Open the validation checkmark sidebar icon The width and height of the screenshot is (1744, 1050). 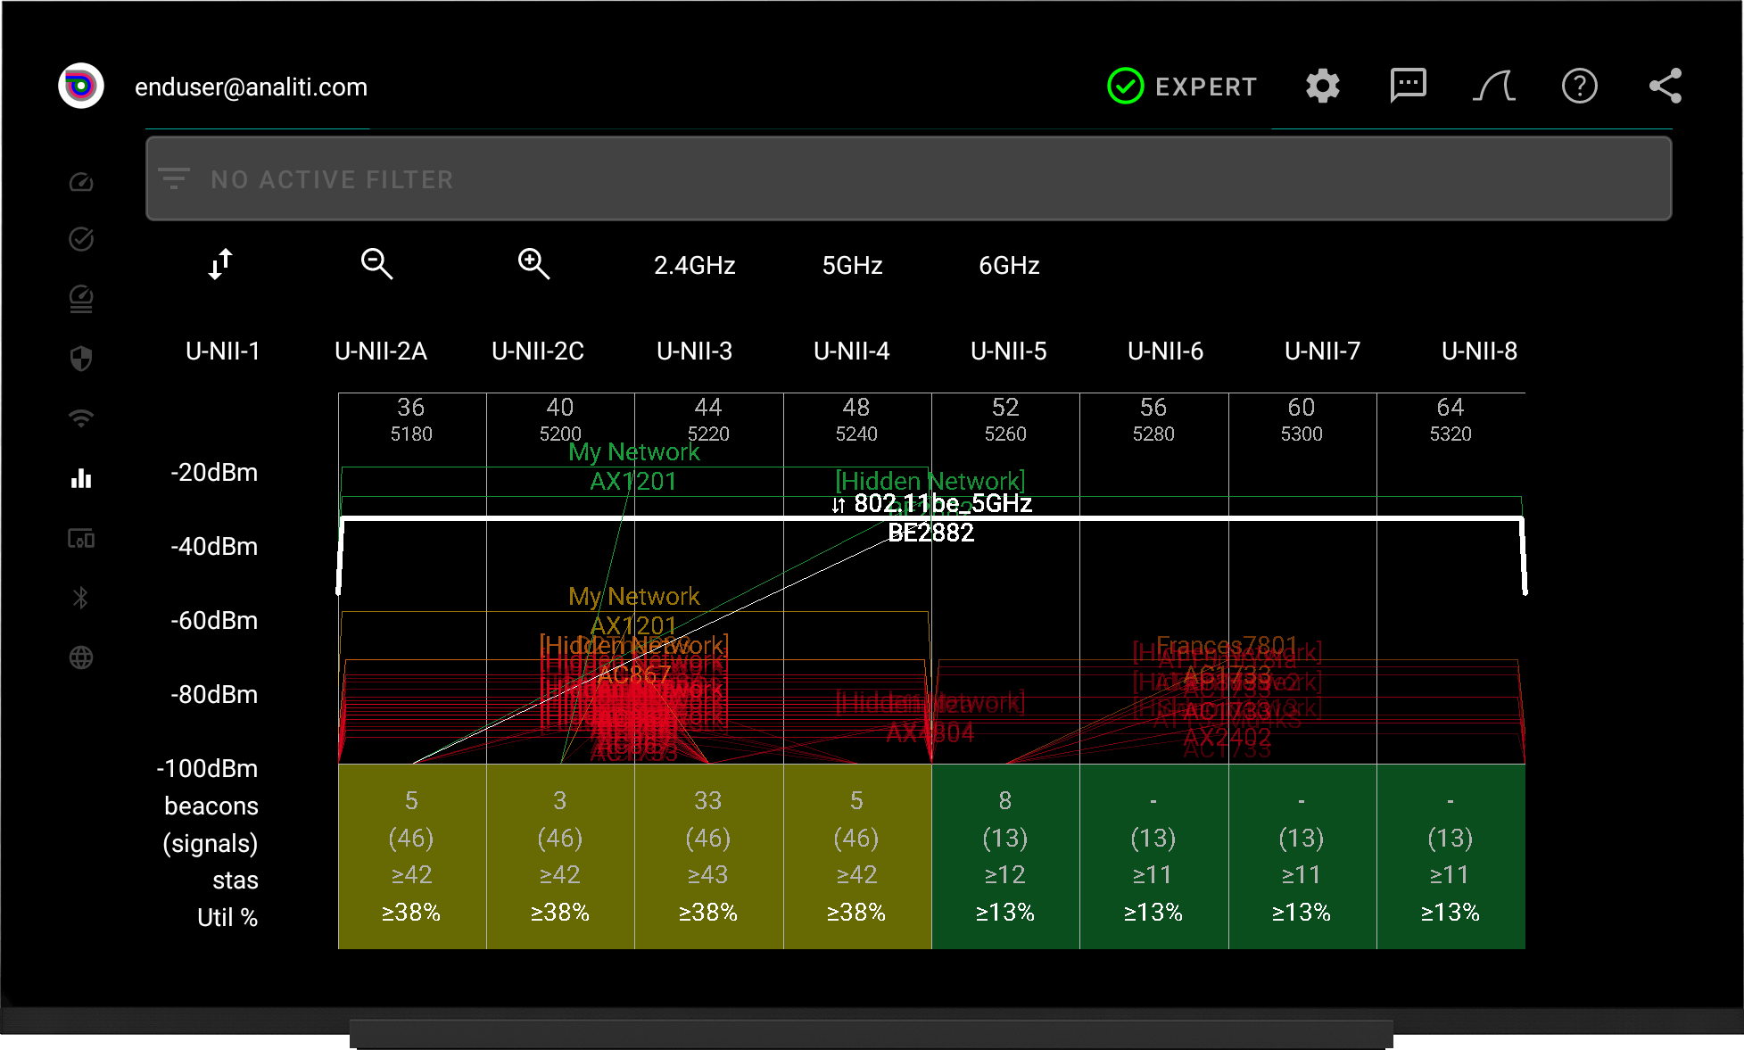pyautogui.click(x=81, y=239)
